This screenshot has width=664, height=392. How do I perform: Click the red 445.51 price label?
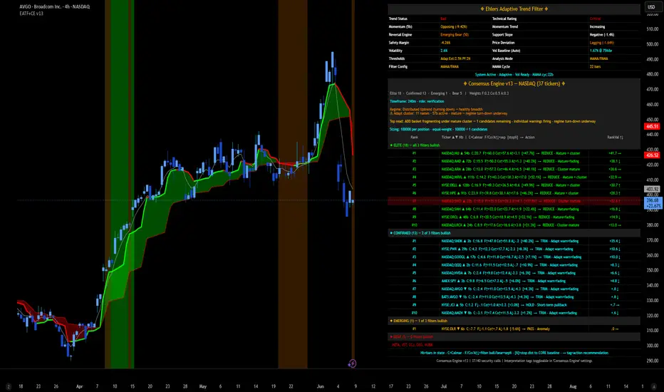(652, 126)
